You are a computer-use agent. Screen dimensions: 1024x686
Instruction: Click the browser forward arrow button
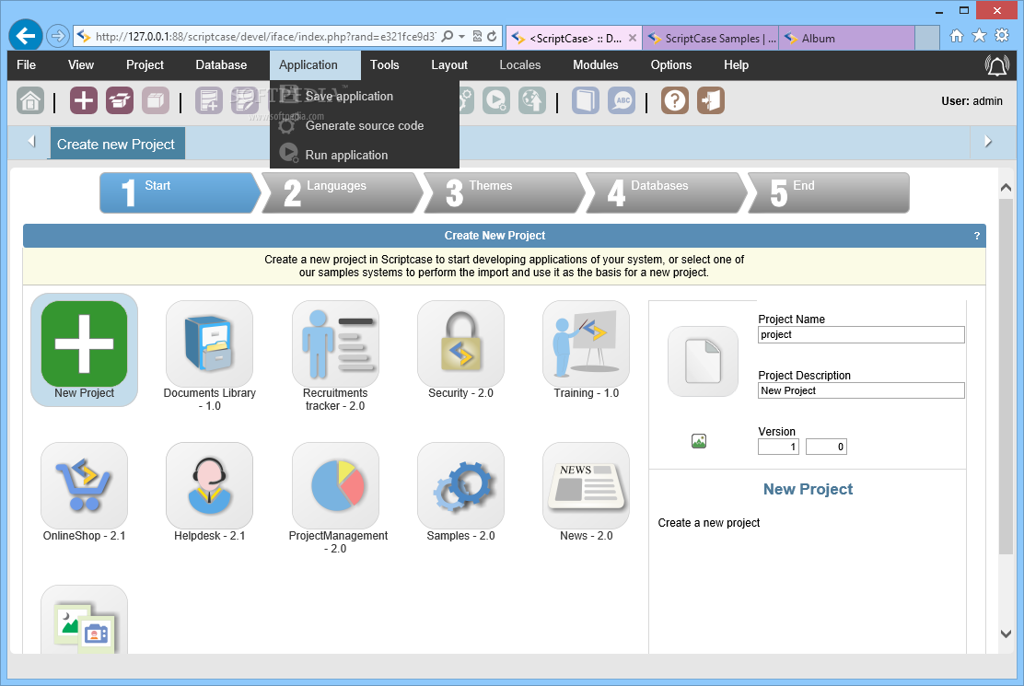coord(58,36)
